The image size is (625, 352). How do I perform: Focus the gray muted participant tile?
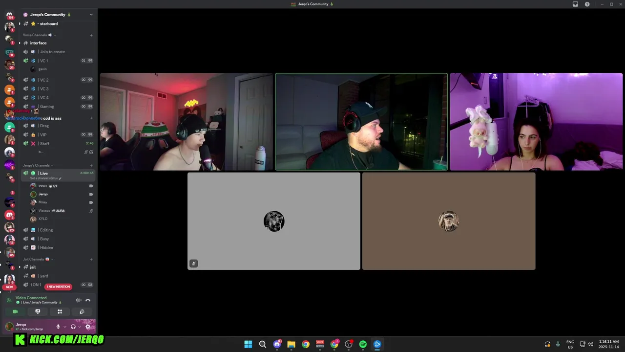click(x=274, y=221)
